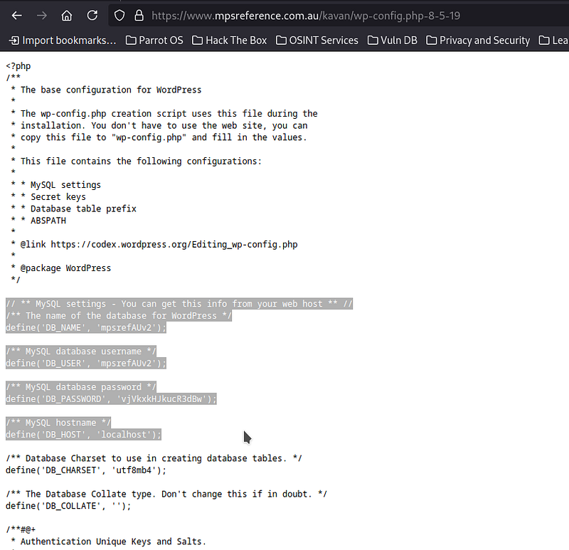
Task: Open the OSINT Services bookmarks folder
Action: pos(317,41)
